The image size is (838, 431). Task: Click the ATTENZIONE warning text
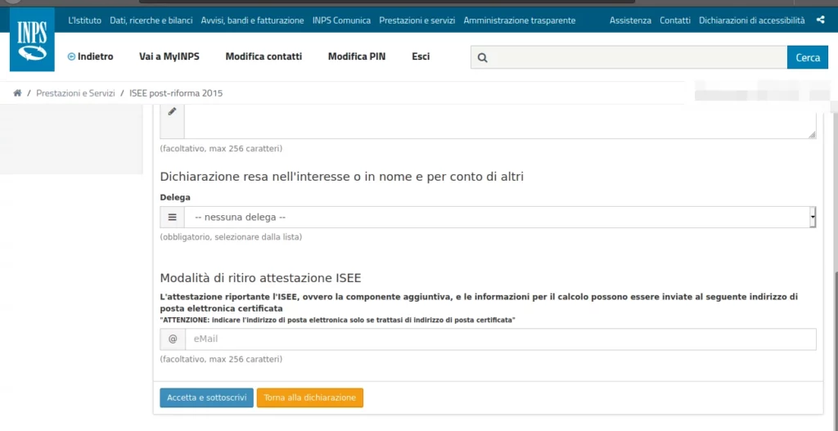click(337, 320)
